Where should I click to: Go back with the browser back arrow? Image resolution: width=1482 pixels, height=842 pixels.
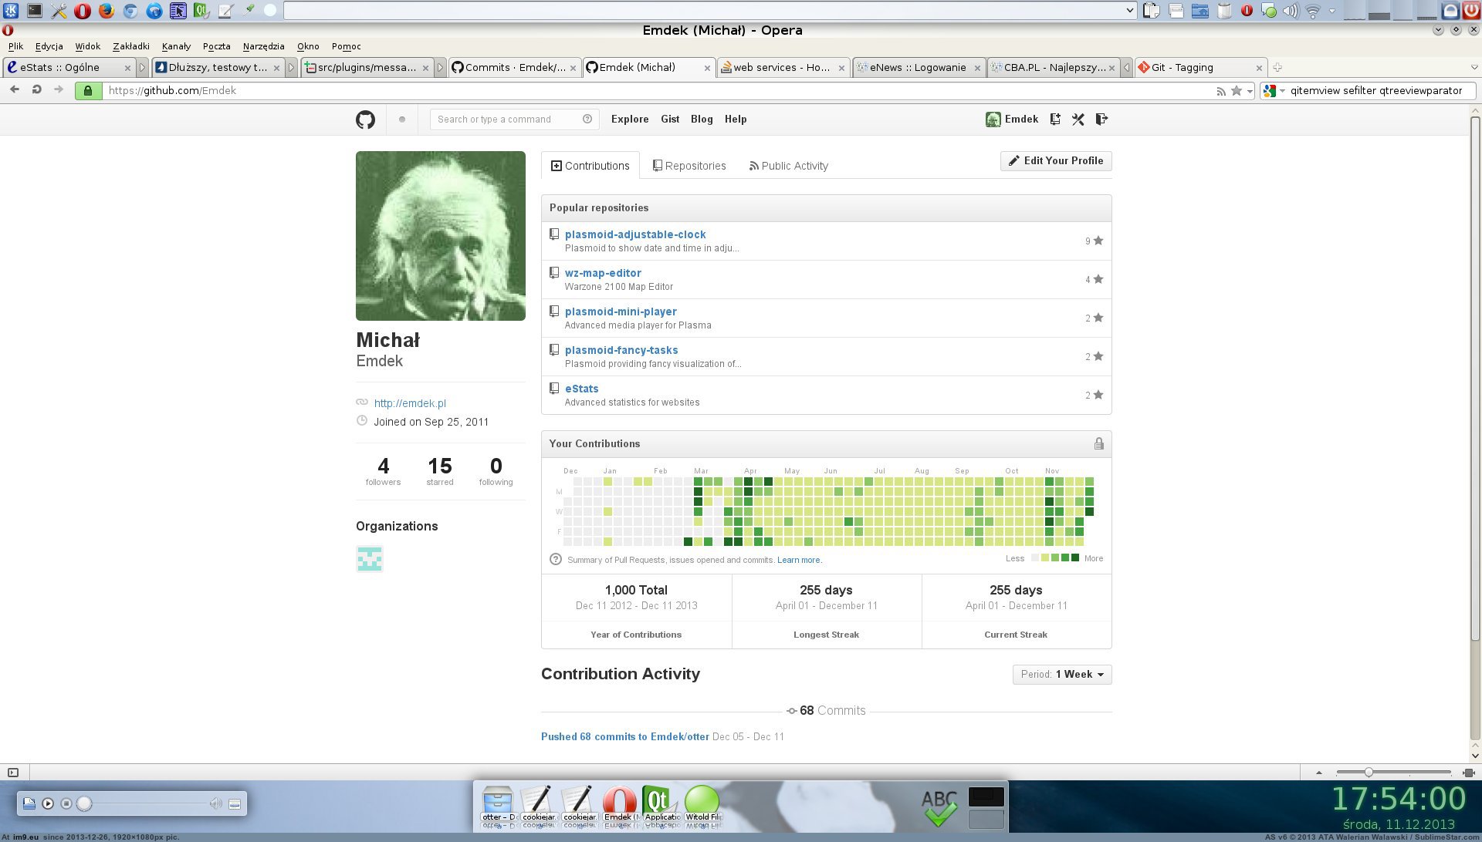15,90
